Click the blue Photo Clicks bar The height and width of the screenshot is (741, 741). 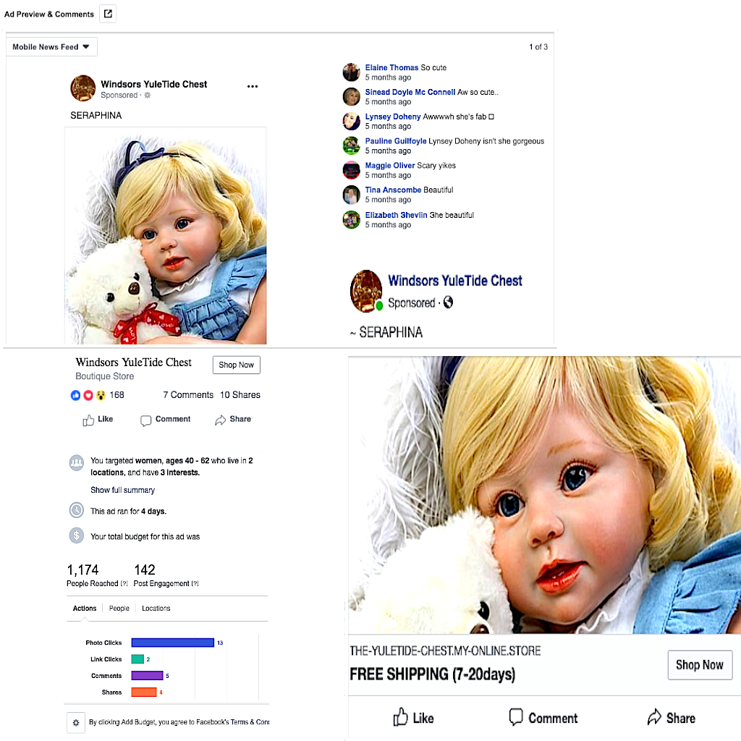pyautogui.click(x=172, y=643)
